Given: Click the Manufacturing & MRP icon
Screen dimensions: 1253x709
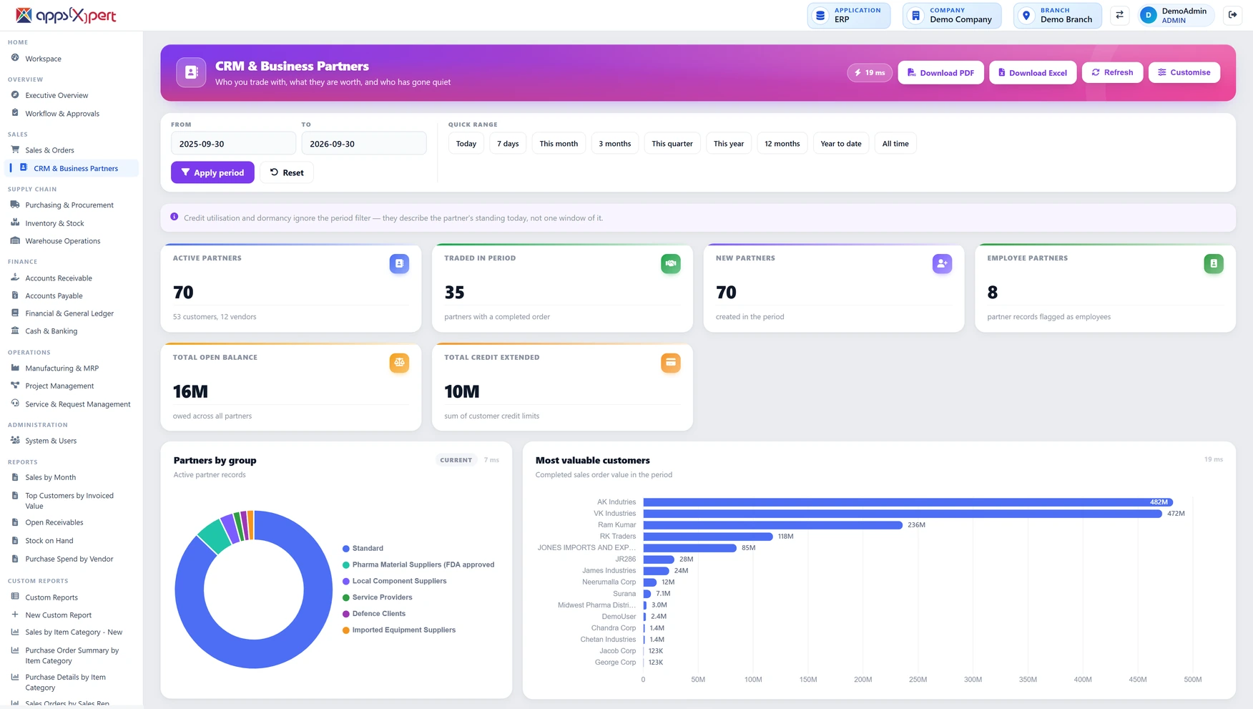Looking at the screenshot, I should pyautogui.click(x=15, y=368).
